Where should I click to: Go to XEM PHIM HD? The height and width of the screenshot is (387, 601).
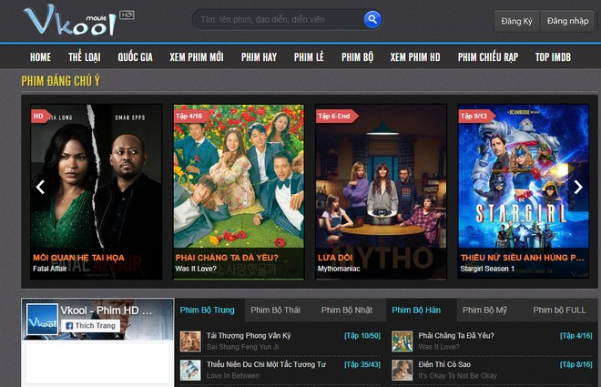pos(415,57)
